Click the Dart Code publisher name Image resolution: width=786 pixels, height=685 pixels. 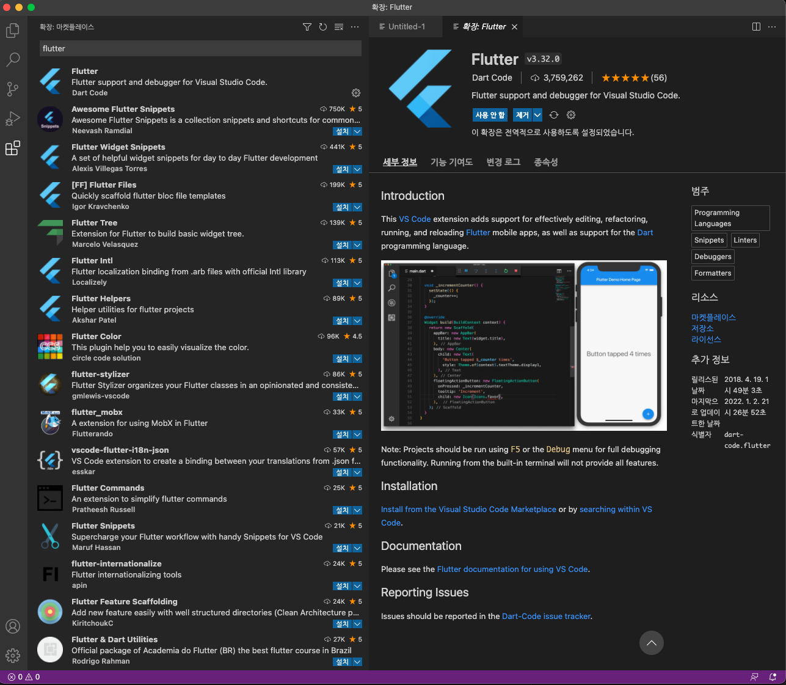tap(492, 78)
